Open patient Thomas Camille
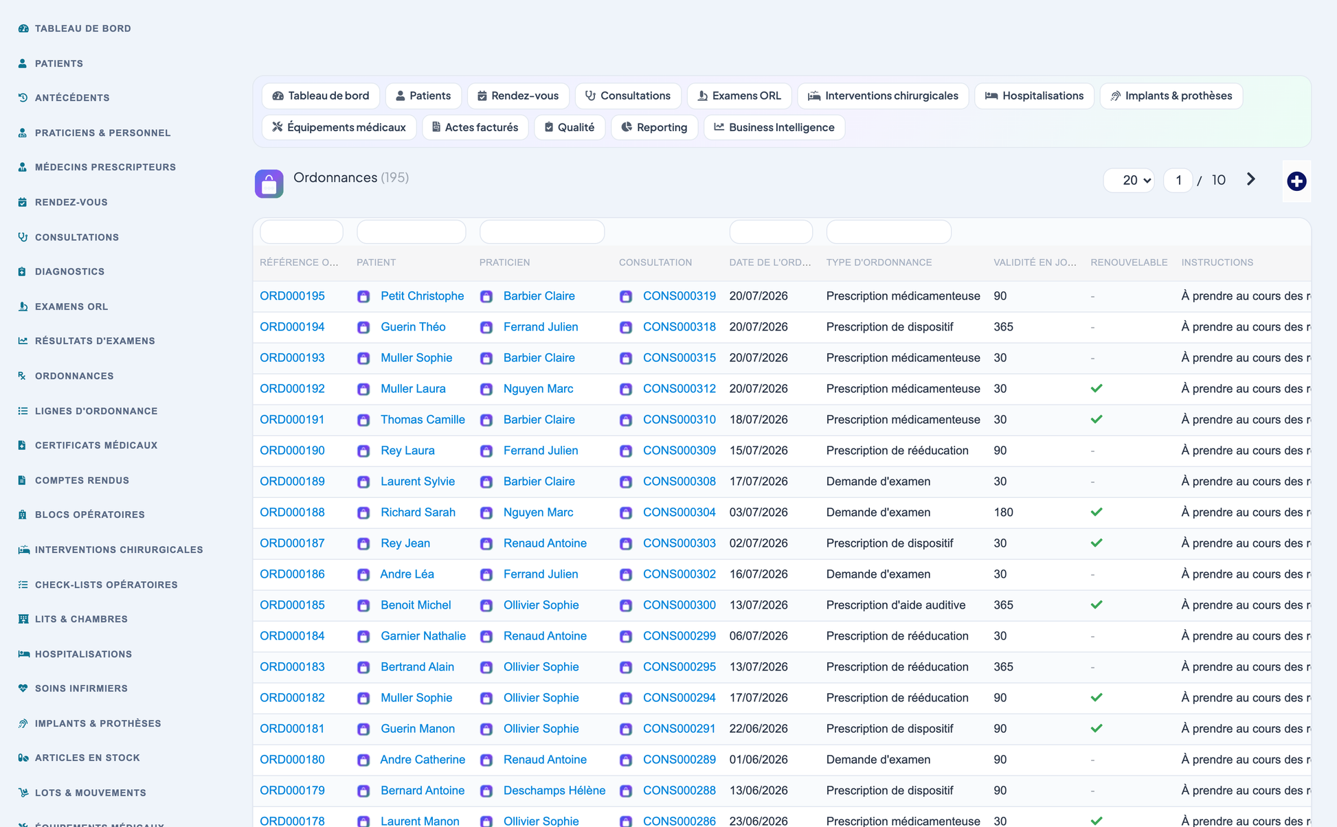Screen dimensions: 1337x827 [x=423, y=420]
